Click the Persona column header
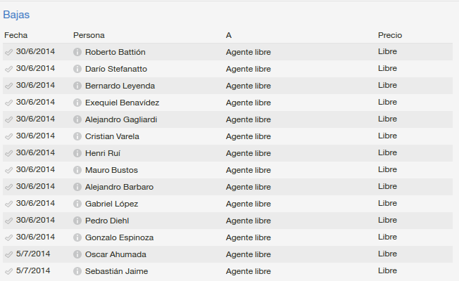The width and height of the screenshot is (459, 281). 89,35
